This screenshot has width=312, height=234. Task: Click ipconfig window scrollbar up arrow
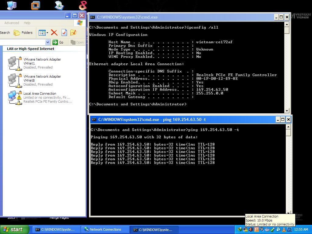coord(287,24)
